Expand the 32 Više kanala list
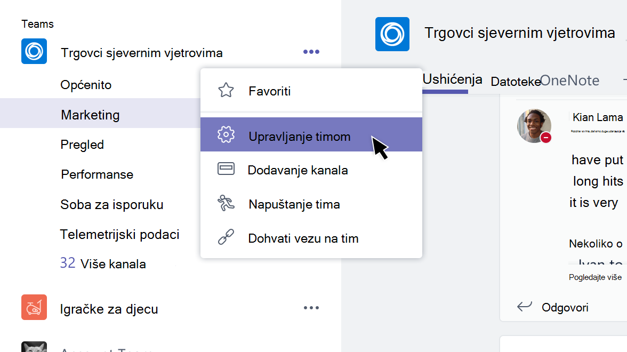The height and width of the screenshot is (352, 627). point(103,263)
